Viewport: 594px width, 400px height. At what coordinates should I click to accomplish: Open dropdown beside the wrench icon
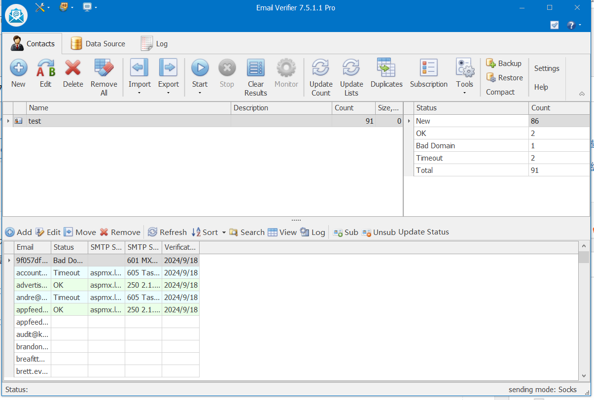pyautogui.click(x=49, y=7)
